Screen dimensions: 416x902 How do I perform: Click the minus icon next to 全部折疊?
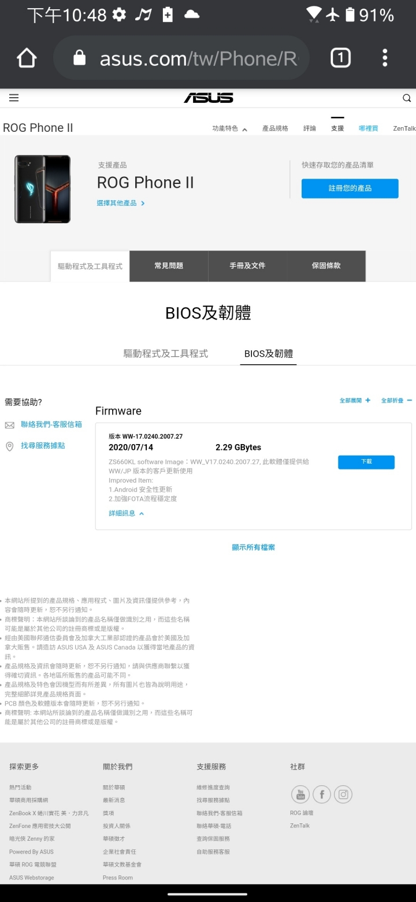point(409,400)
